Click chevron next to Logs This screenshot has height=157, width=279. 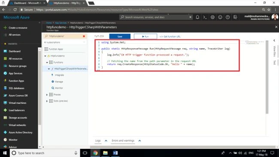coord(106,141)
